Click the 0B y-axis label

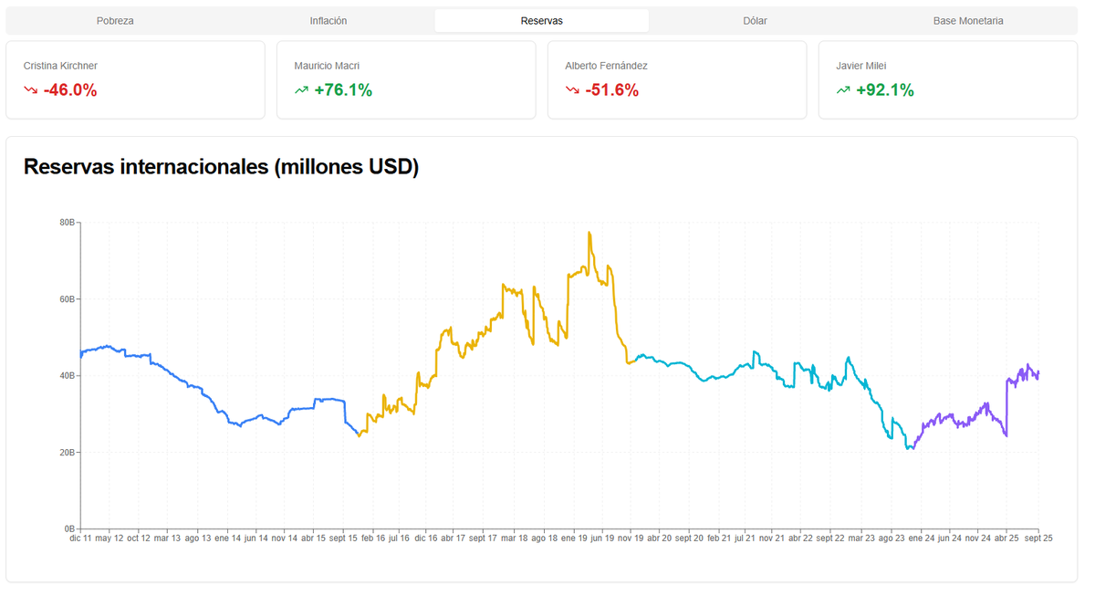tap(69, 529)
